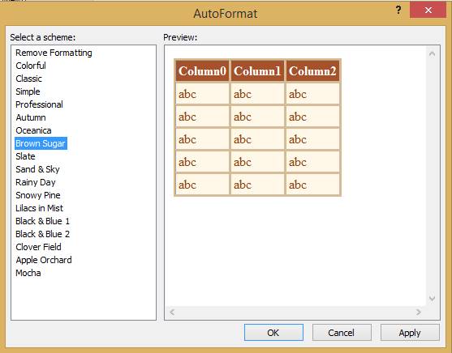
Task: Select the Lilacs in Mist scheme
Action: pos(39,208)
